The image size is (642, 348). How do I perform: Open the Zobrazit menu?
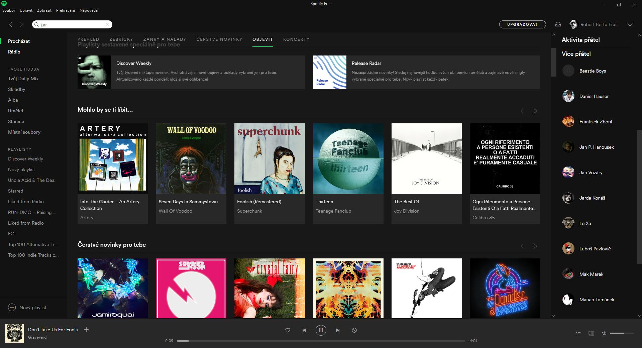pos(44,10)
